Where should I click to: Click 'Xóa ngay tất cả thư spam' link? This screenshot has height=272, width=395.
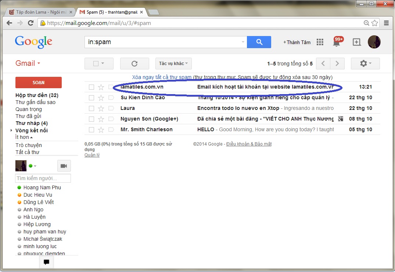162,77
